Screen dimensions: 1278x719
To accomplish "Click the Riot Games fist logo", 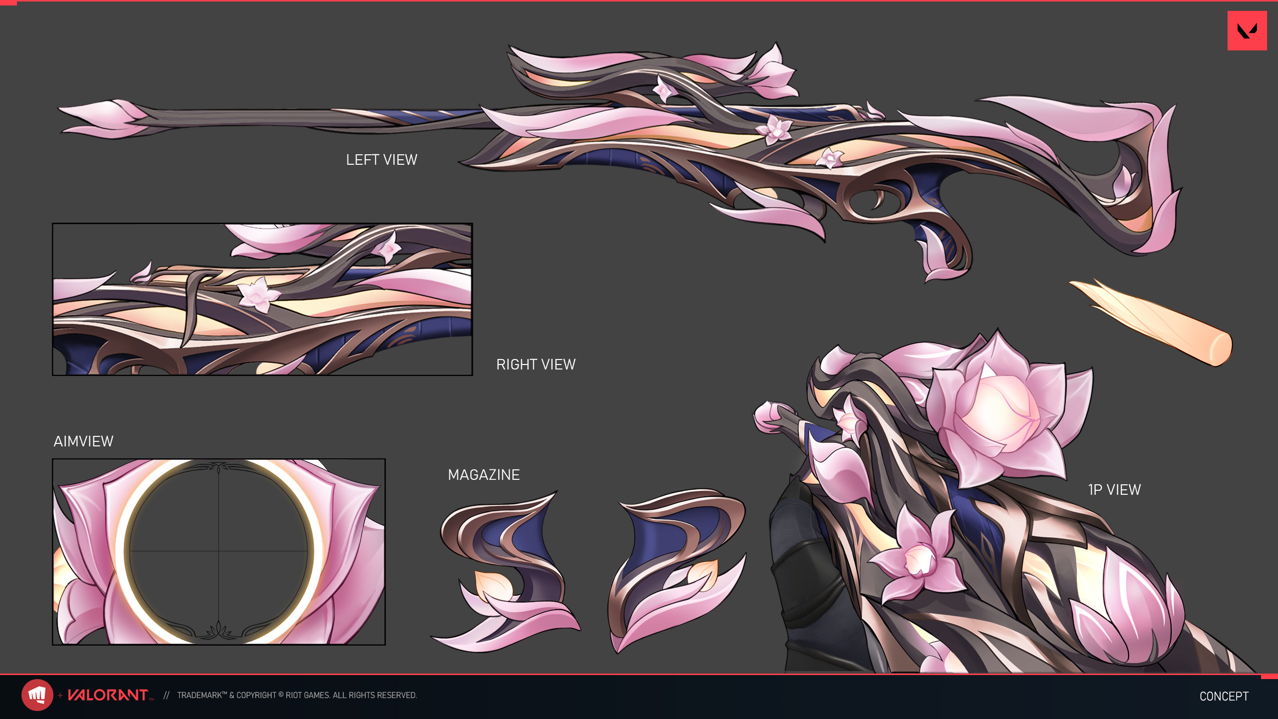I will 37,695.
